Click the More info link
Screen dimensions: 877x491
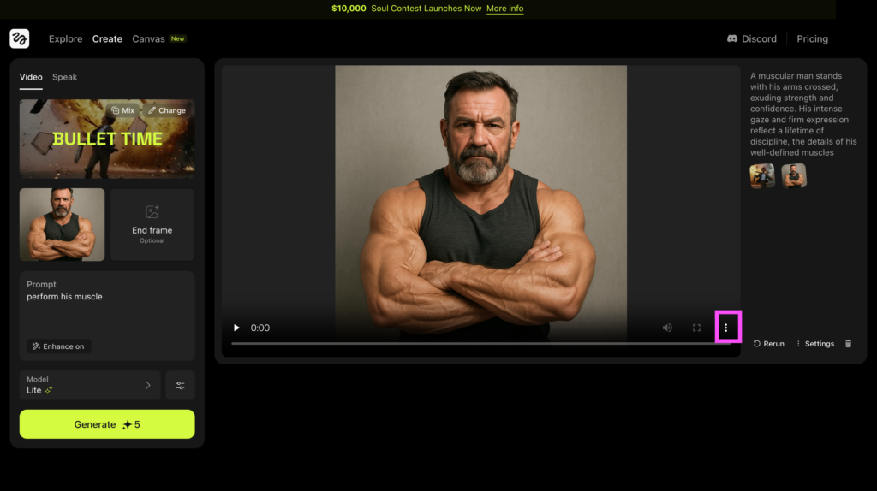pos(504,9)
